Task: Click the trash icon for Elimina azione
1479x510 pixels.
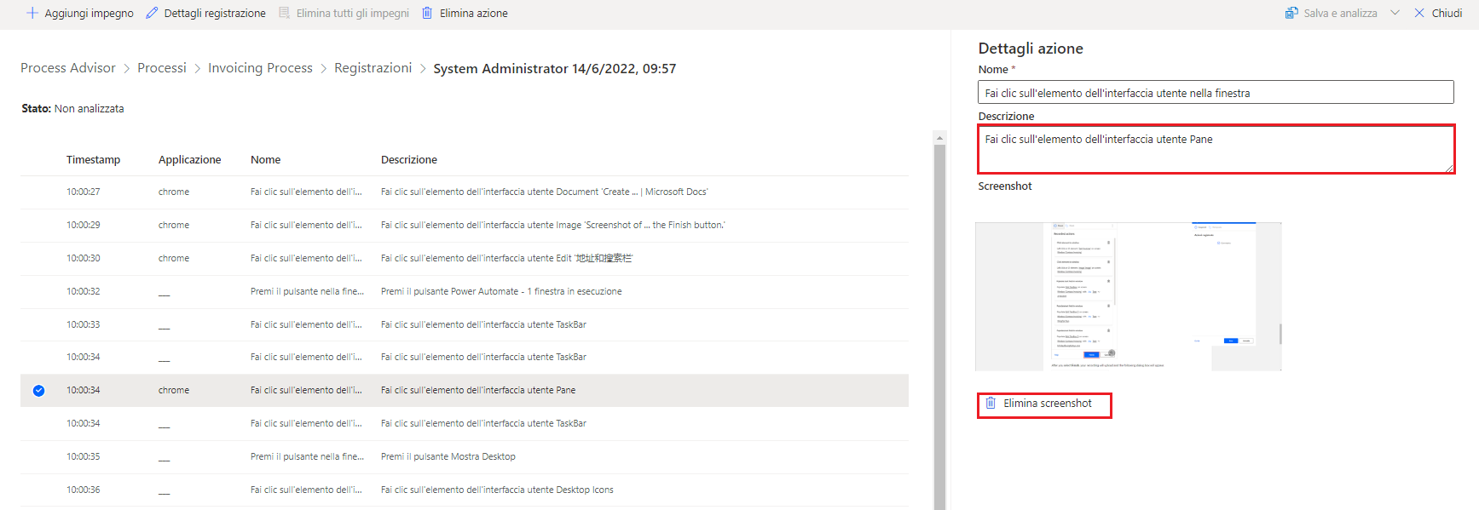Action: [427, 13]
